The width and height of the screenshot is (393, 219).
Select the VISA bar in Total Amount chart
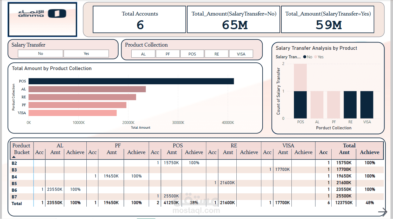pos(73,113)
